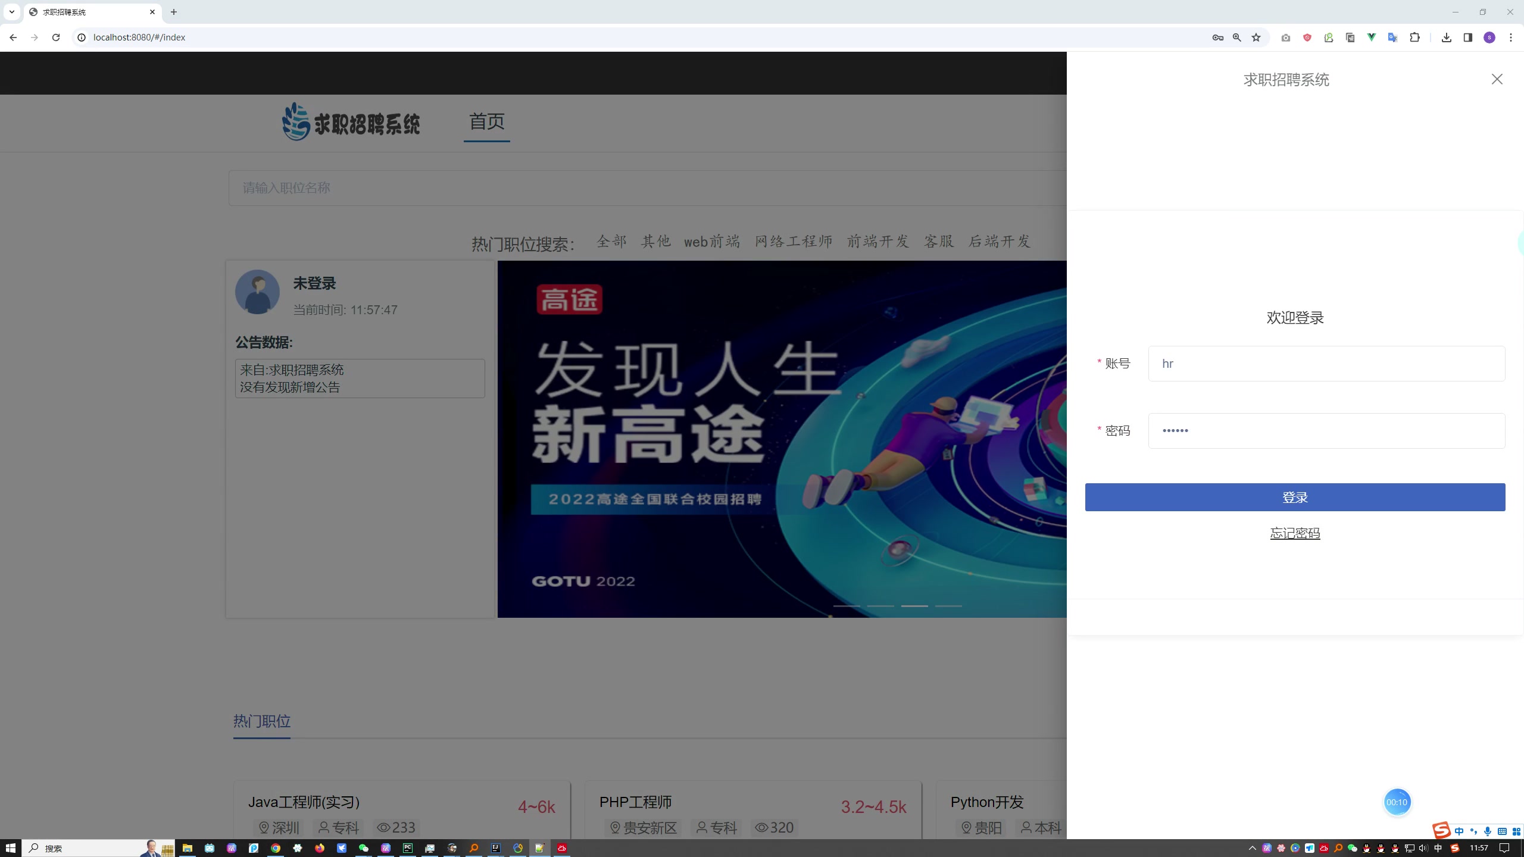Open the browser password manager key icon
Viewport: 1524px width, 857px height.
[x=1217, y=37]
